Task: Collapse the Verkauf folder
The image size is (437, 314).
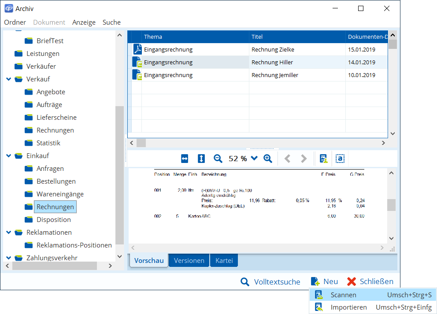Action: tap(9, 79)
